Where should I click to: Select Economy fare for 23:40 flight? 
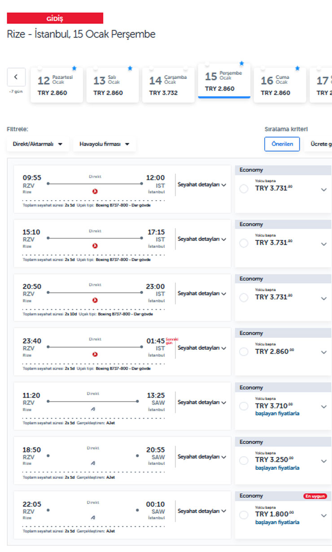(244, 352)
